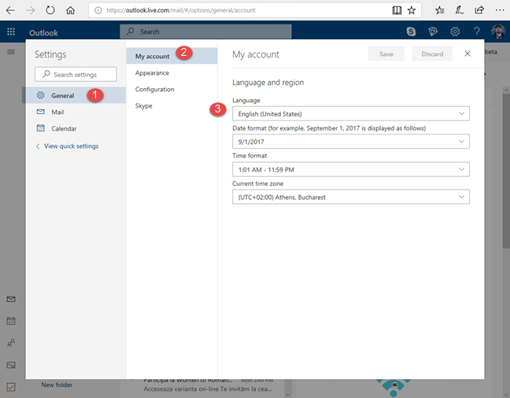Go back with the browser back arrow
510x398 pixels.
[x=10, y=10]
